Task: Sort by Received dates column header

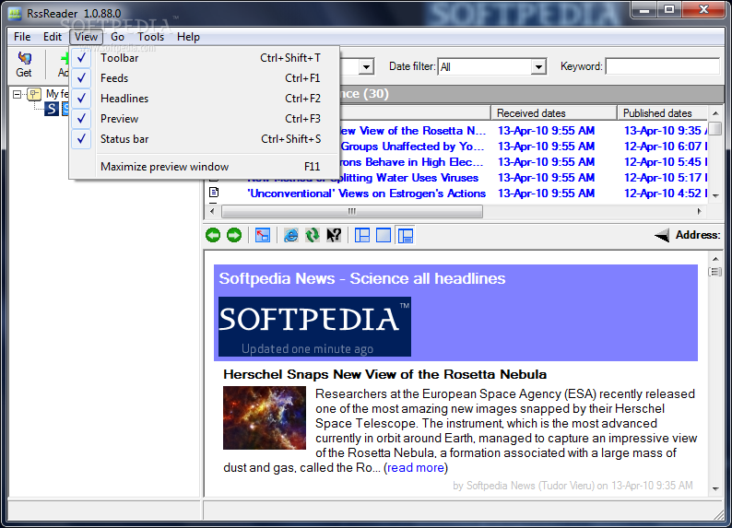Action: (x=554, y=112)
